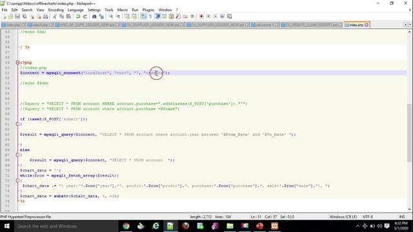Toggle the Monitoring eye icon

(192, 17)
